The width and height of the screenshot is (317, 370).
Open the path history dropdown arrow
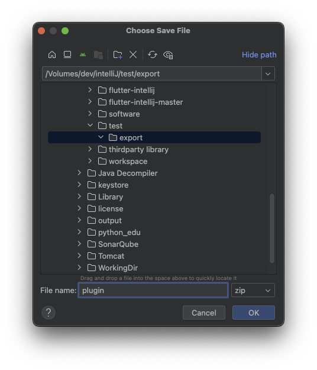tap(268, 74)
